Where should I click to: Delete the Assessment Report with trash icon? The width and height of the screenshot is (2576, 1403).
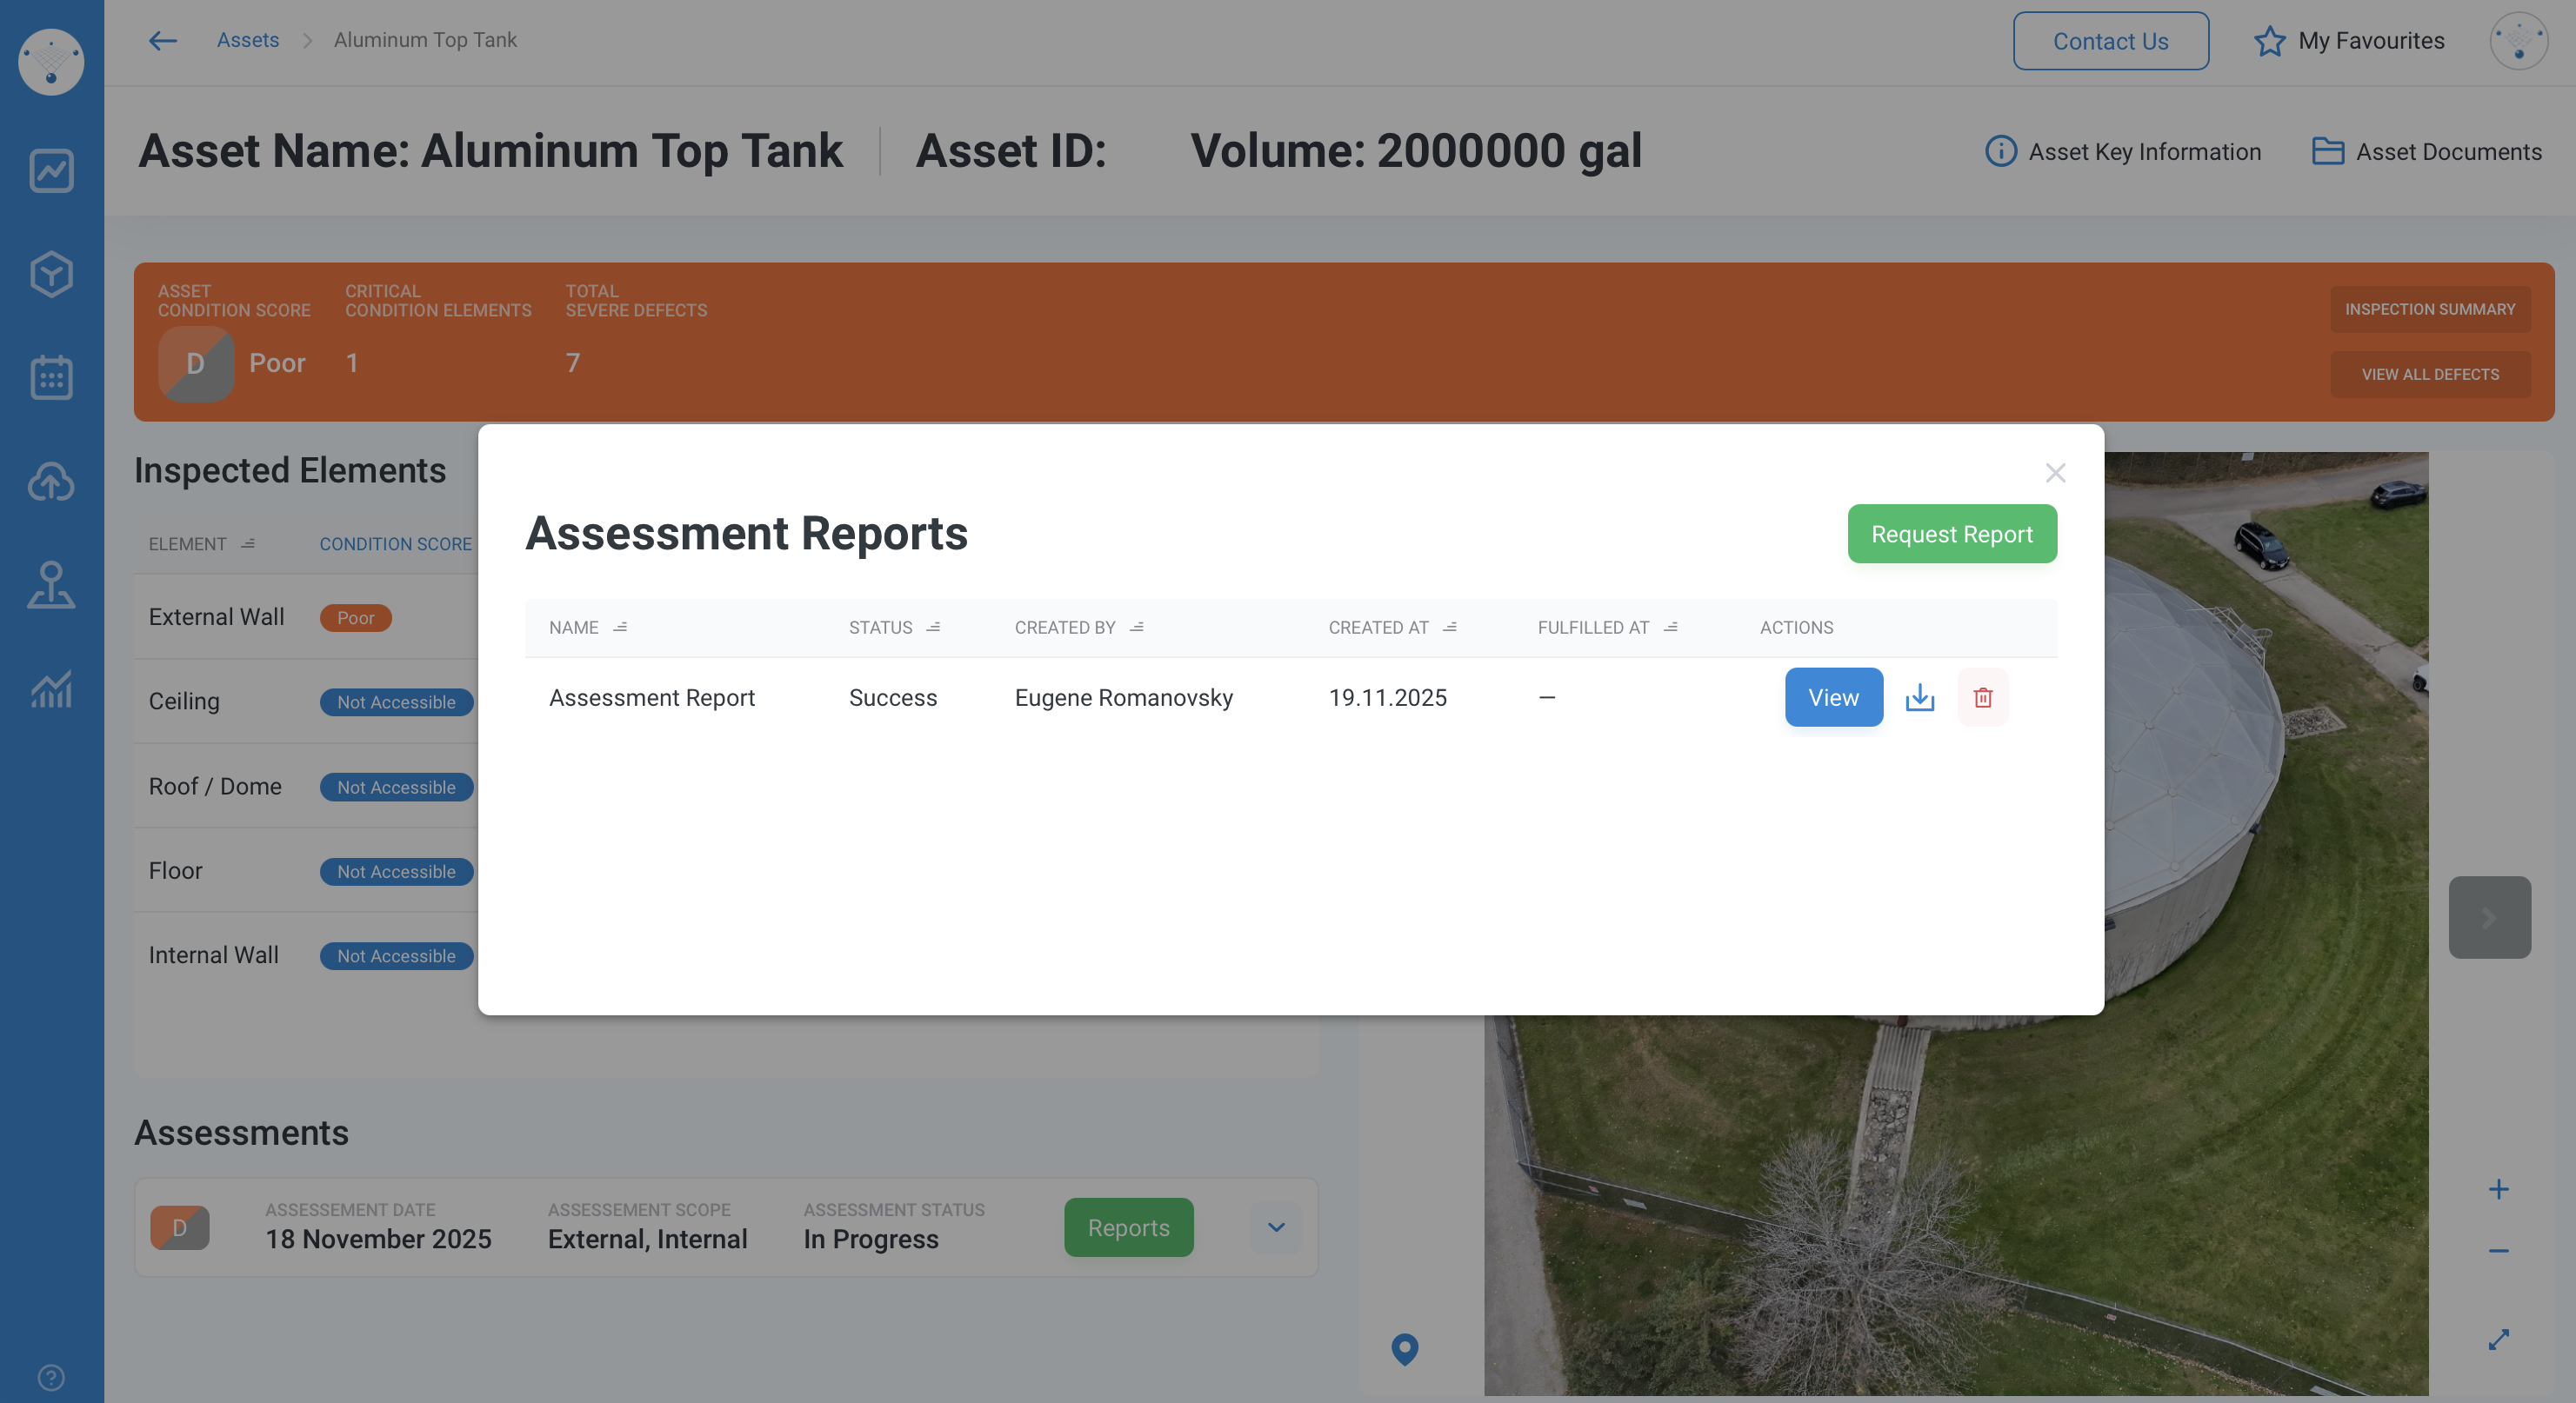click(1982, 697)
